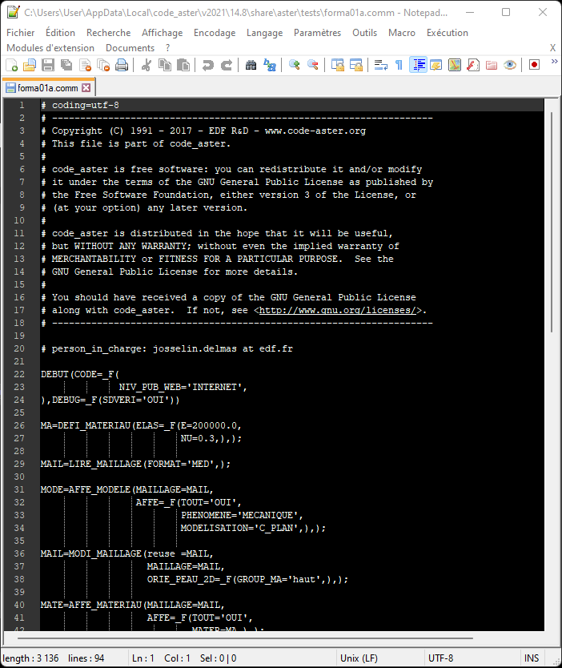Redo the last undone action
The width and height of the screenshot is (562, 668).
[x=226, y=65]
